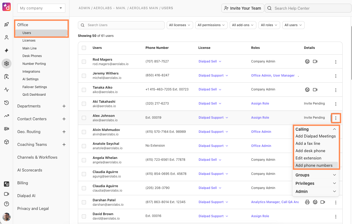Image resolution: width=352 pixels, height=224 pixels.
Task: Open the camera recording icon in left rail
Action: tap(7, 129)
